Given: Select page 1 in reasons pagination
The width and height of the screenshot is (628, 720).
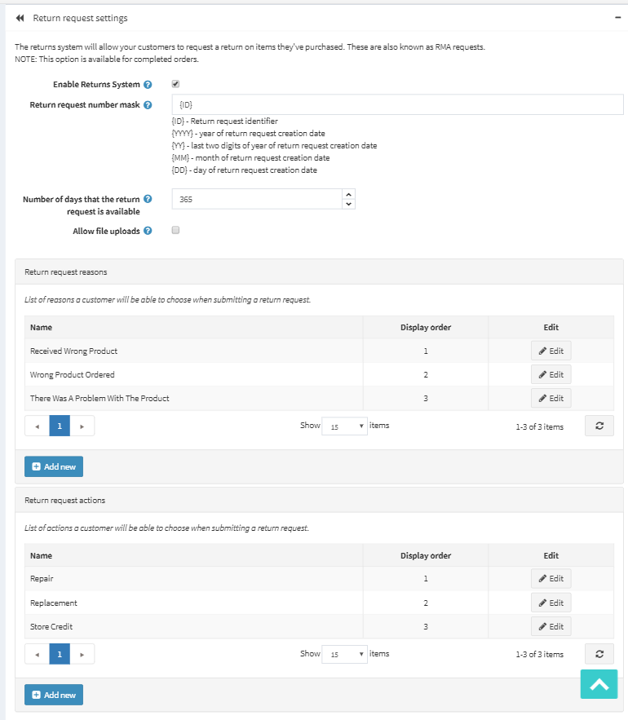Looking at the screenshot, I should [x=59, y=425].
